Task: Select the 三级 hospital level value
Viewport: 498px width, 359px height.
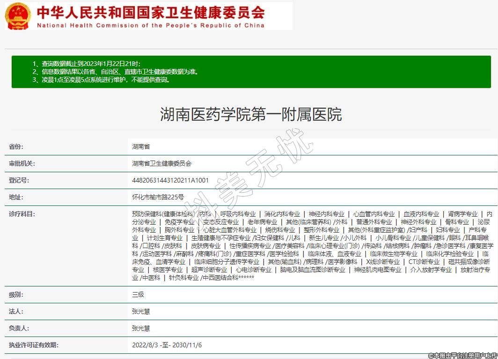Action: point(138,294)
